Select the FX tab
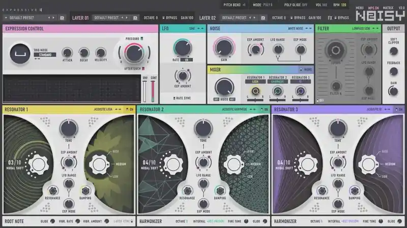 tap(330, 18)
